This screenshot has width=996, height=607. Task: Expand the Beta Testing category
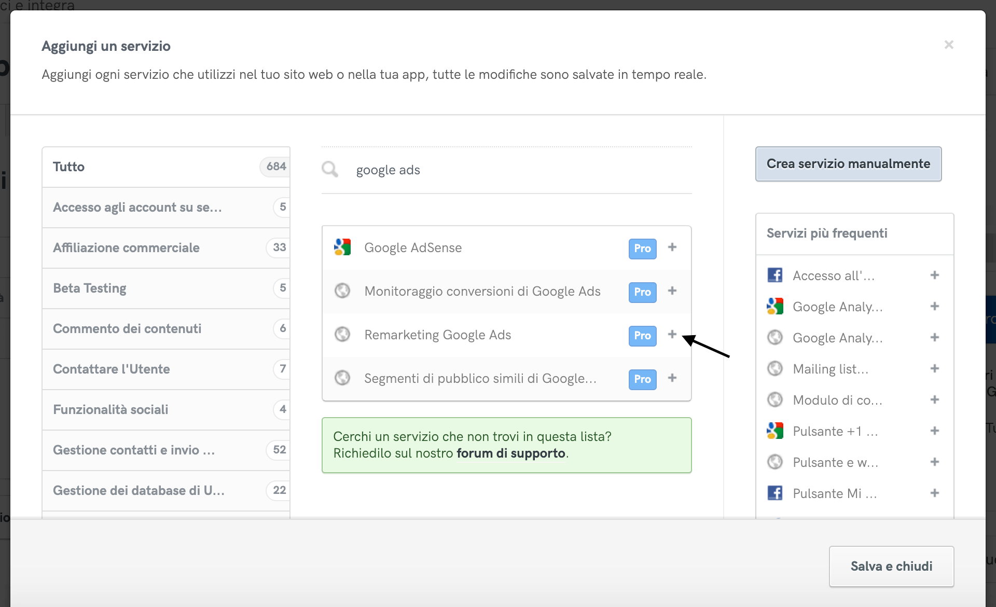tap(90, 288)
